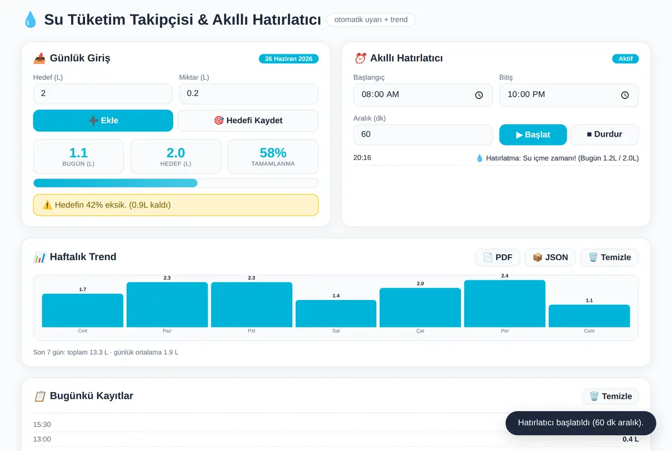Select the Başlangıç time field showing 08:00 AM
672x451 pixels.
pos(423,95)
